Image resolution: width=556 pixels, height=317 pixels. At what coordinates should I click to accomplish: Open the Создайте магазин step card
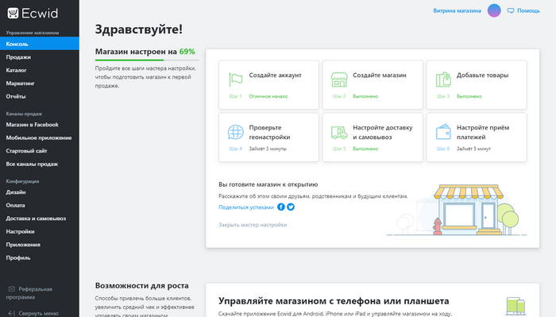click(373, 85)
